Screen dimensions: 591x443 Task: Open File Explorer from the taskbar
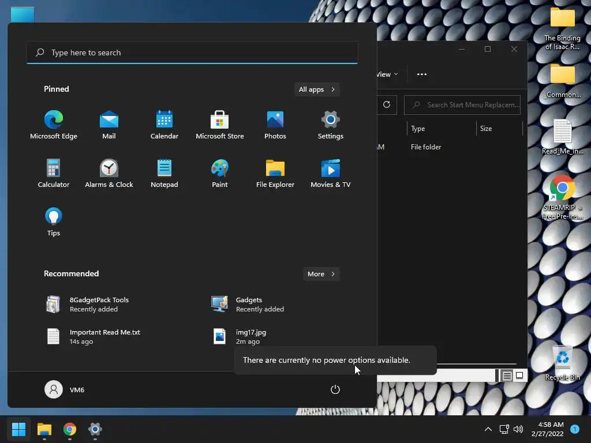pyautogui.click(x=44, y=429)
